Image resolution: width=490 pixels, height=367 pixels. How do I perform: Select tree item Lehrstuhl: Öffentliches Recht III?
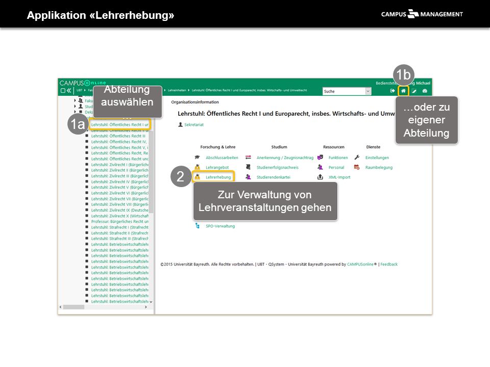[118, 136]
